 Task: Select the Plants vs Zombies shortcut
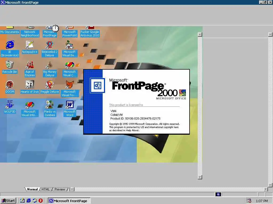click(x=50, y=109)
